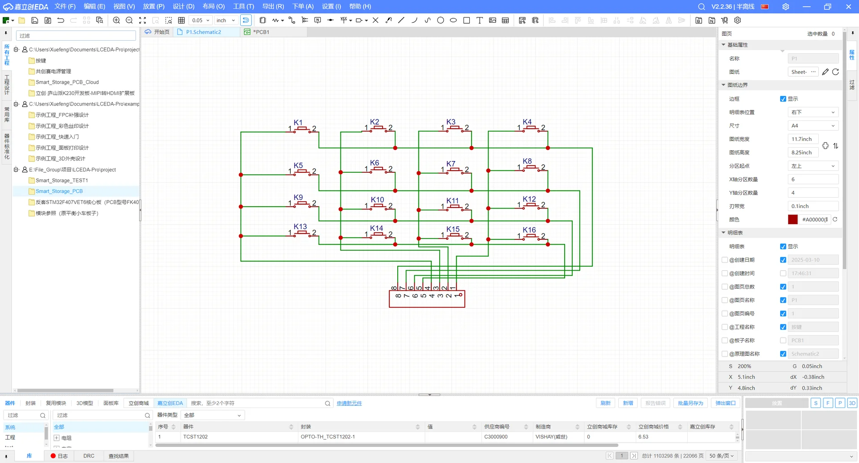The image size is (859, 463).
Task: Select the Zoom In tool
Action: (x=116, y=20)
